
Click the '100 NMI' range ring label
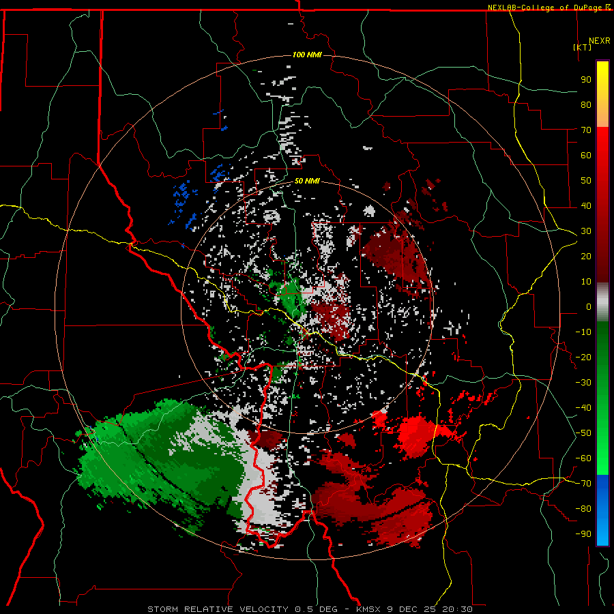307,55
